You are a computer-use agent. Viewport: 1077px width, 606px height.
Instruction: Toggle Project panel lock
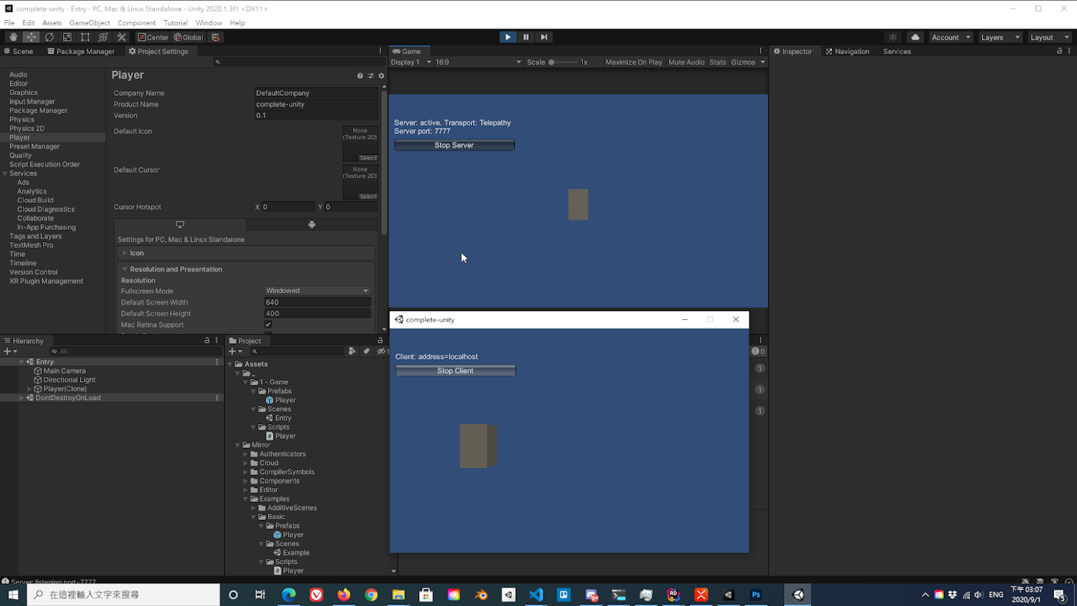(380, 341)
